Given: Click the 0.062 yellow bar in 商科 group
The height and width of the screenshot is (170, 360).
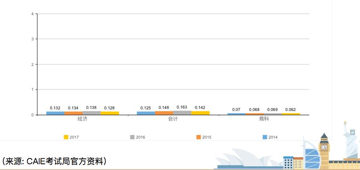Looking at the screenshot, I should 291,114.
